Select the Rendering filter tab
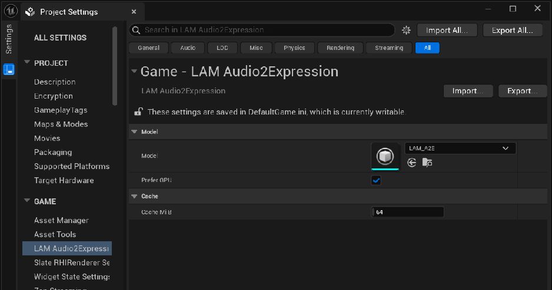The height and width of the screenshot is (290, 552). tap(340, 48)
